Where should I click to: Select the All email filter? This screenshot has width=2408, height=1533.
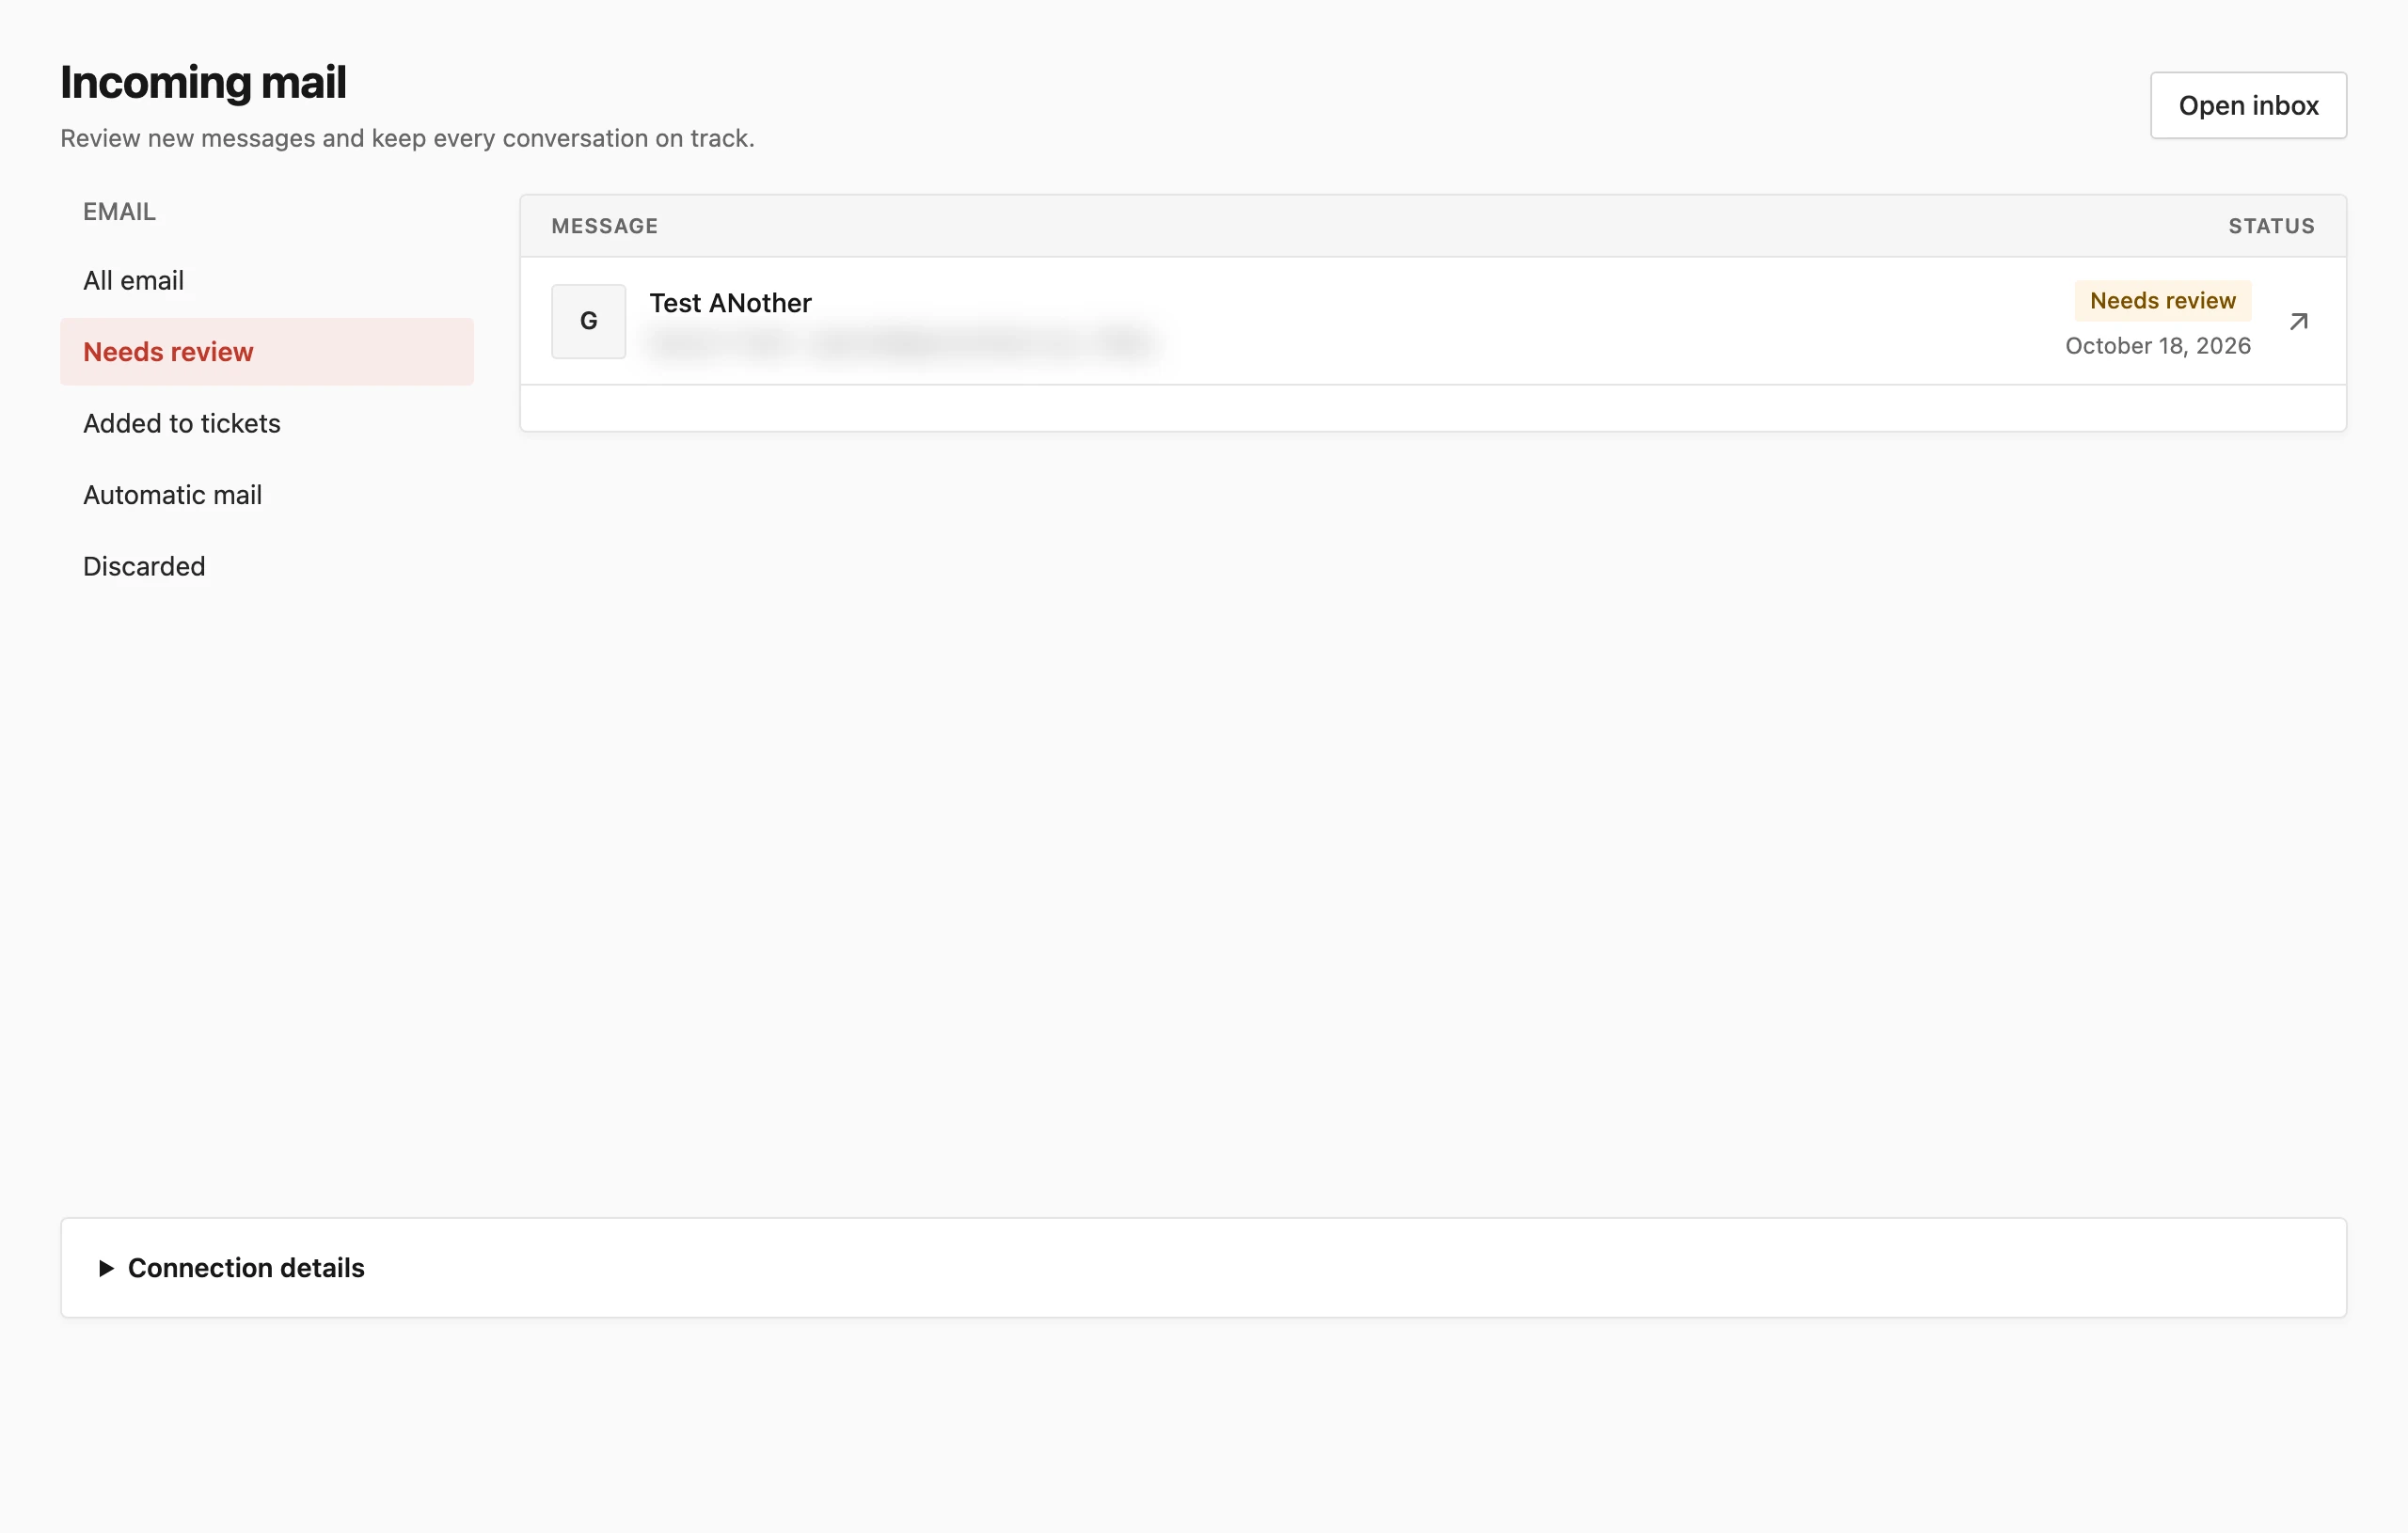click(x=266, y=280)
